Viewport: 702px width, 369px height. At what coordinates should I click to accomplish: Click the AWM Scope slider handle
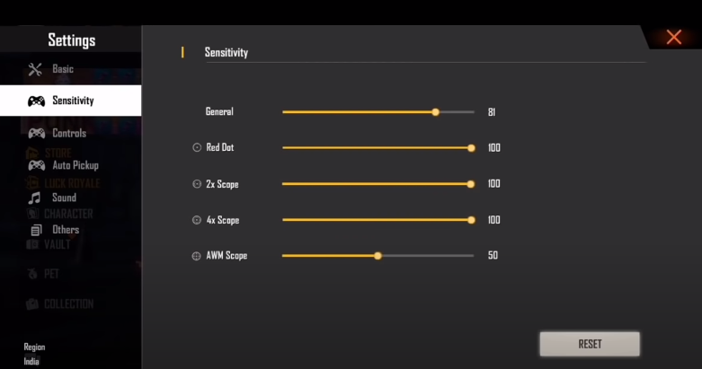[378, 256]
